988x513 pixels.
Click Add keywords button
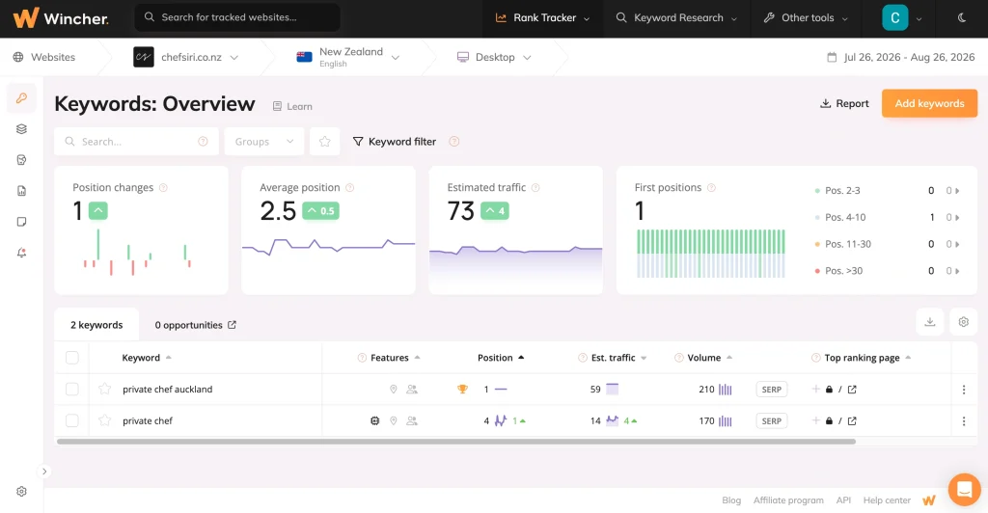(929, 103)
